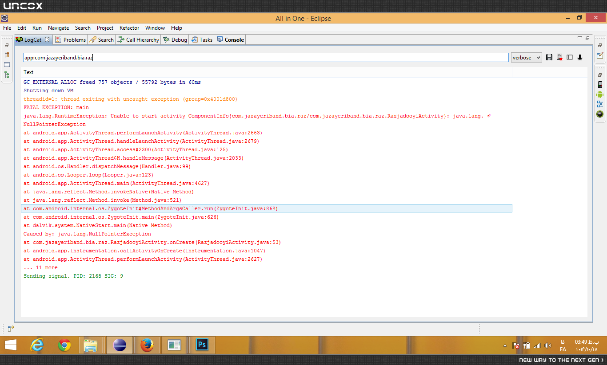Switch to the Problems tab
This screenshot has width=607, height=365.
(70, 39)
